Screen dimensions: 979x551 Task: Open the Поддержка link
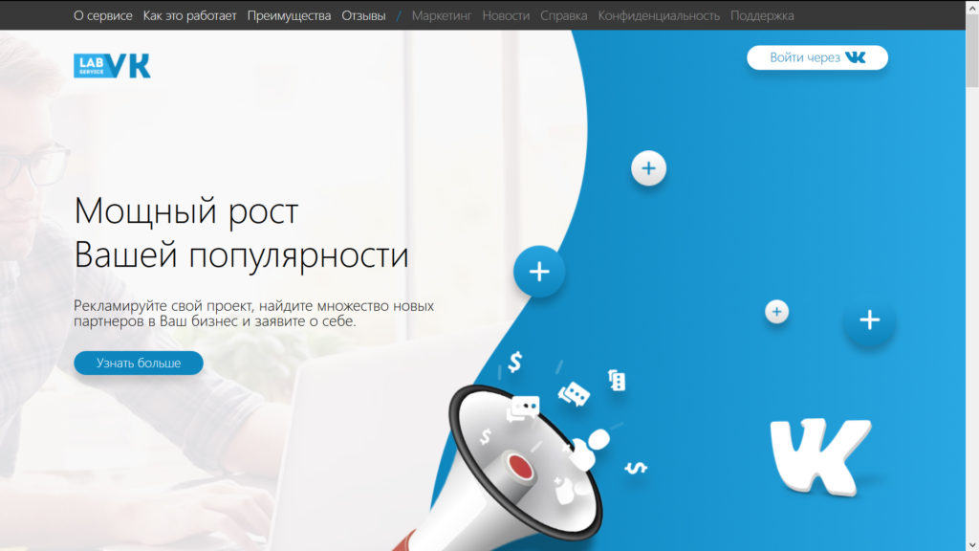click(x=762, y=15)
